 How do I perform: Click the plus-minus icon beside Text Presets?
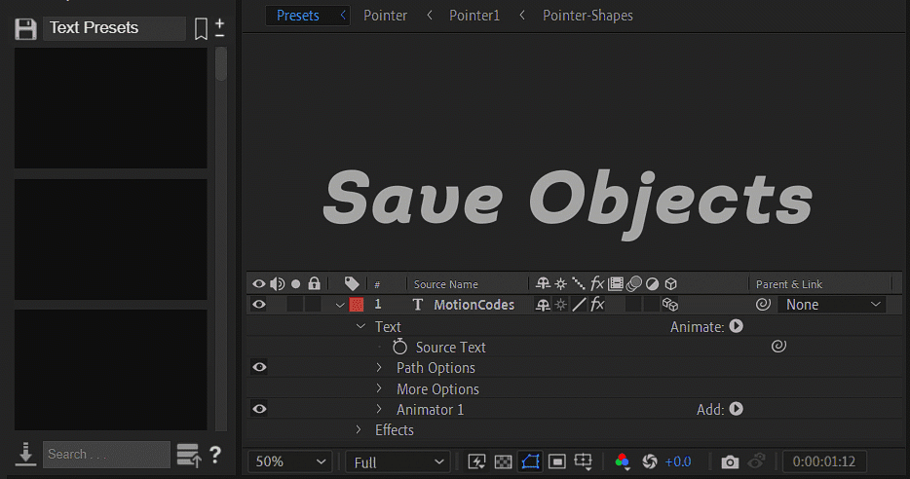pos(220,28)
